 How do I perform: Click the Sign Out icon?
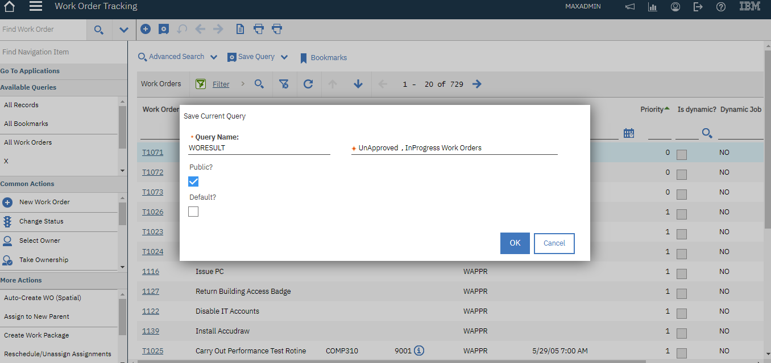coord(698,6)
